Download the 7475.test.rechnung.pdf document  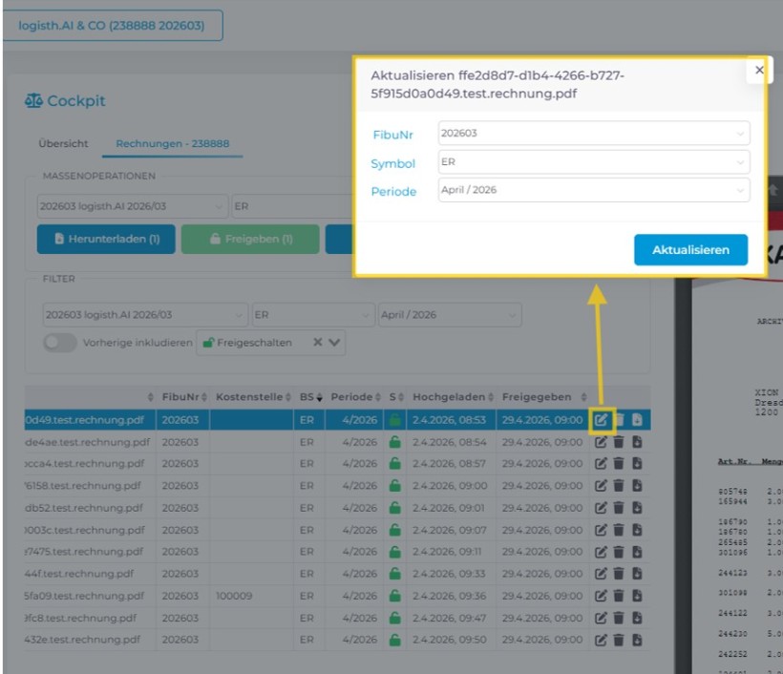coord(637,552)
